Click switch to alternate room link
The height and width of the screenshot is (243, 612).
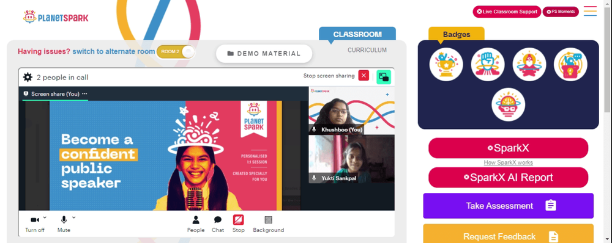(x=114, y=51)
